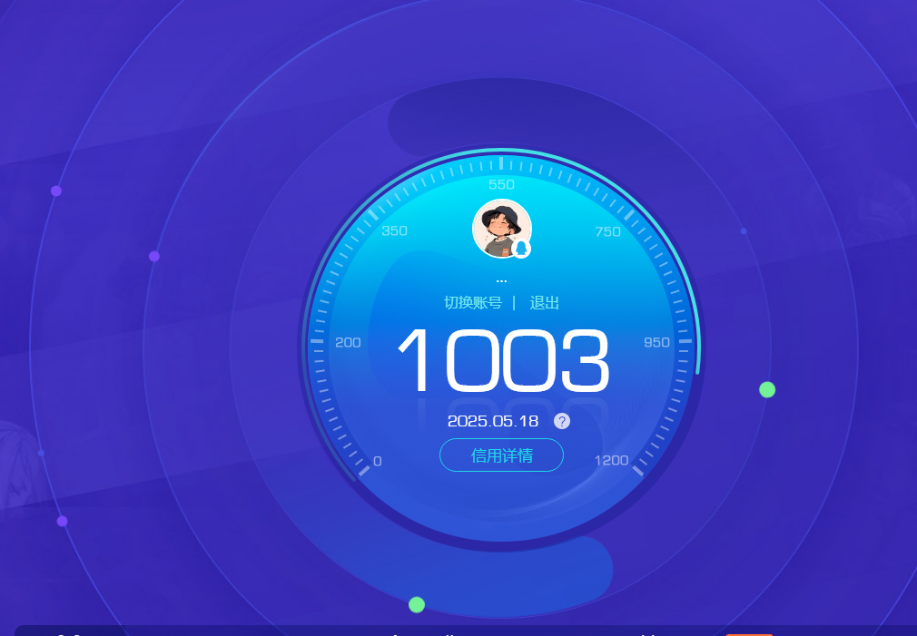Click the ellipsis nickname under avatar
This screenshot has width=917, height=636.
point(501,282)
